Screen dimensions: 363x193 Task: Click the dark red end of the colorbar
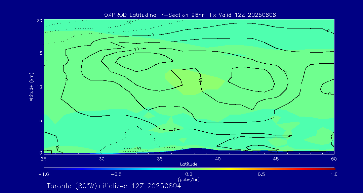(x=332, y=169)
